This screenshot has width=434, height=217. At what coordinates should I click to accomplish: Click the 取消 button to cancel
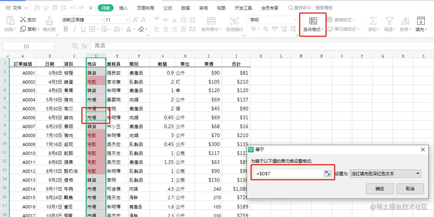coord(410,189)
